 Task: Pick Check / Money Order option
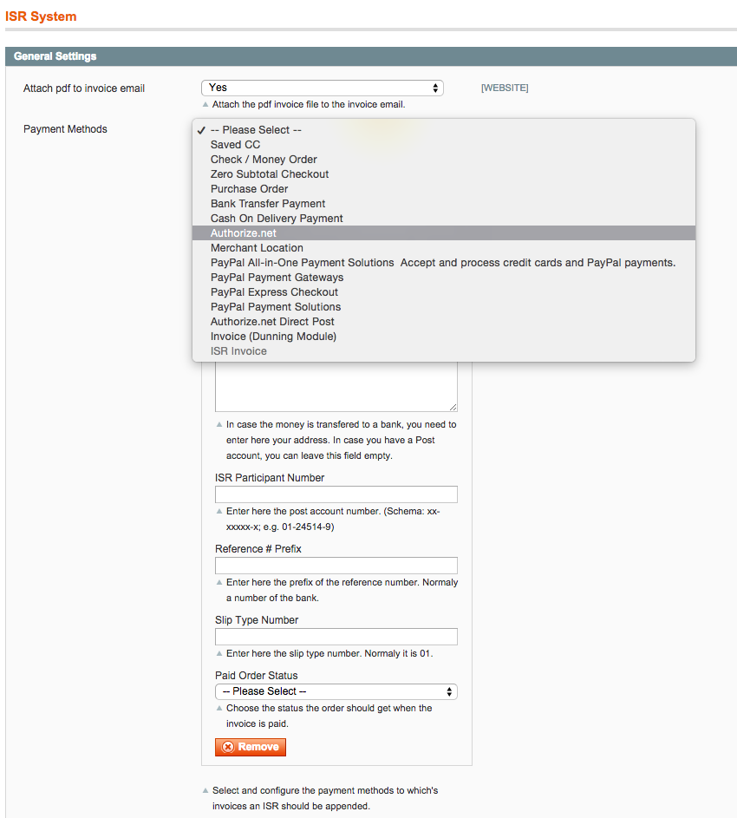(x=264, y=160)
